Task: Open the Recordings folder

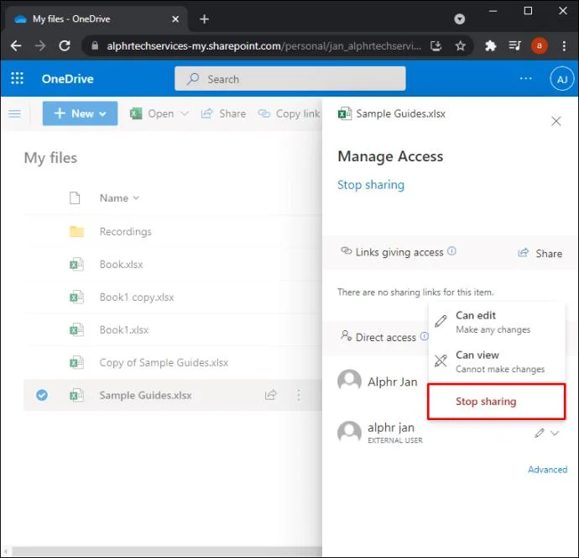Action: point(126,231)
